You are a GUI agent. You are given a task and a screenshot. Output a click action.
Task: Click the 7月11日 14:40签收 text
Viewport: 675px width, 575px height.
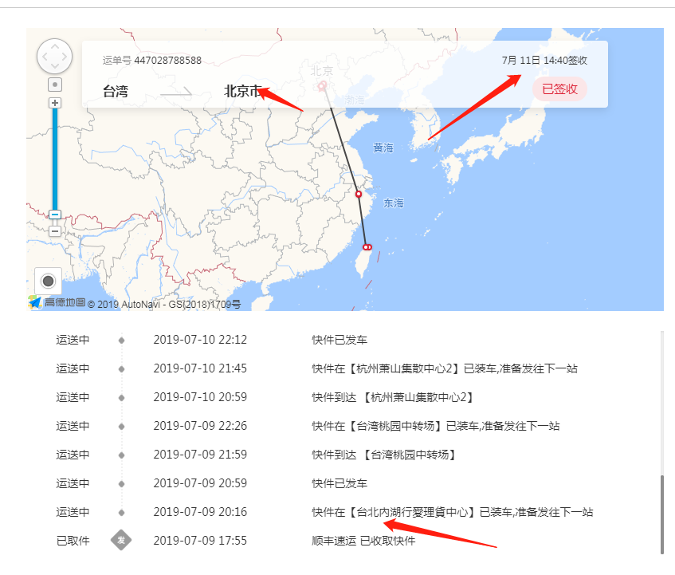(544, 61)
